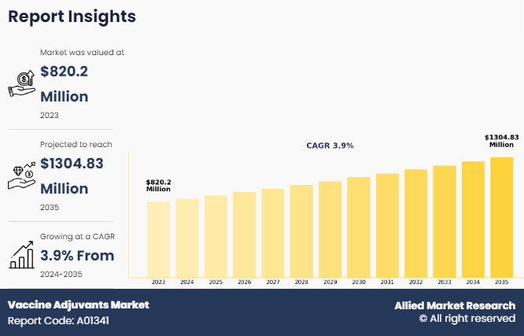This screenshot has height=336, width=524.
Task: Click the Vaccine Adjuvants Market title
Action: pos(78,305)
